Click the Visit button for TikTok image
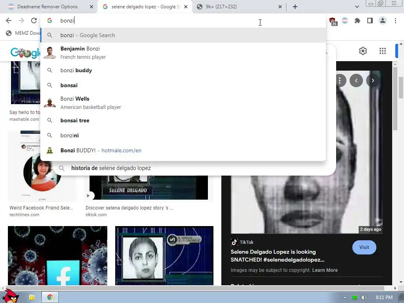The height and width of the screenshot is (303, 404). pyautogui.click(x=364, y=247)
